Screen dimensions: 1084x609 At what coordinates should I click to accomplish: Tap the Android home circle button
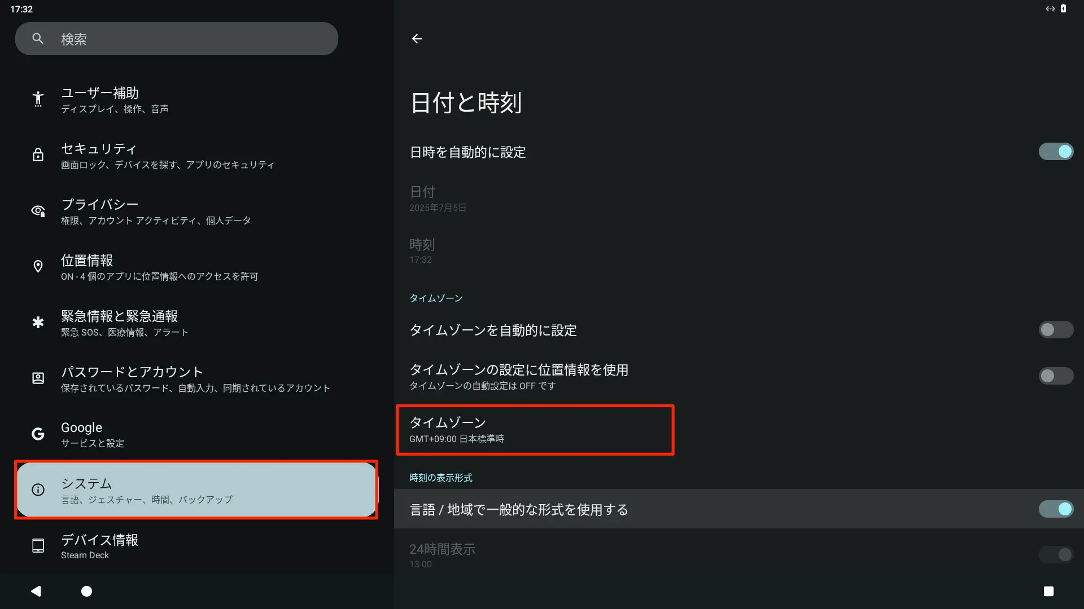(x=86, y=591)
